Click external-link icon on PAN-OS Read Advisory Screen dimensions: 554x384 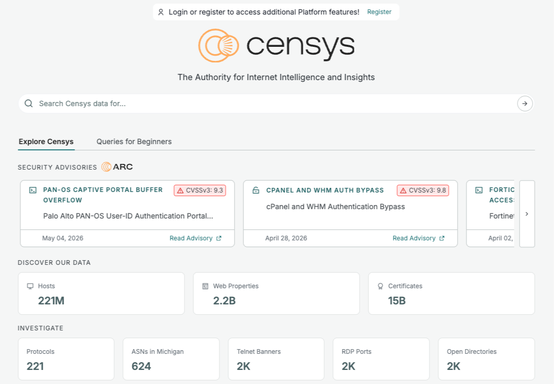tap(219, 238)
